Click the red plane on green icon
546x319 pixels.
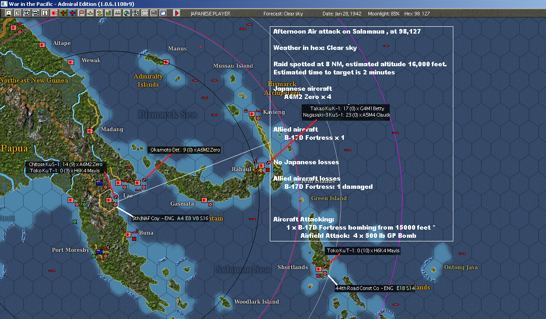coord(63,13)
